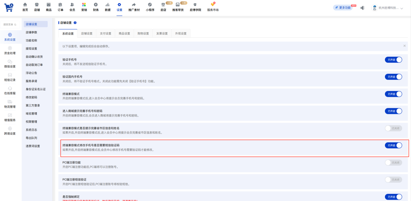Open 功能名称 in the submenu
The image size is (411, 201).
pos(31,40)
